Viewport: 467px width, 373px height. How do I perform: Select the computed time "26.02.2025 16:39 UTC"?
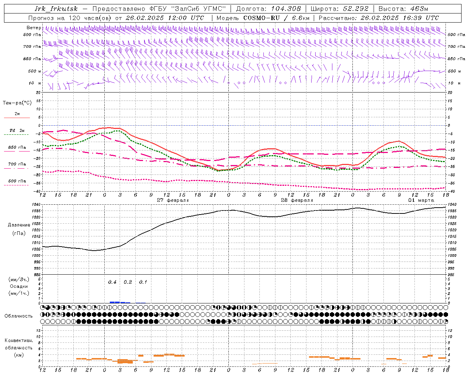400,18
